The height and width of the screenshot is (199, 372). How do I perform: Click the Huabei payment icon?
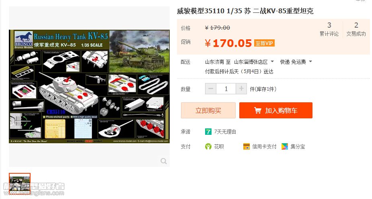coord(208,146)
